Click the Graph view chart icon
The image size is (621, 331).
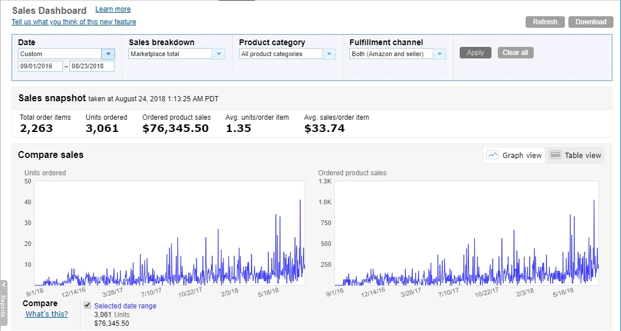pyautogui.click(x=493, y=155)
